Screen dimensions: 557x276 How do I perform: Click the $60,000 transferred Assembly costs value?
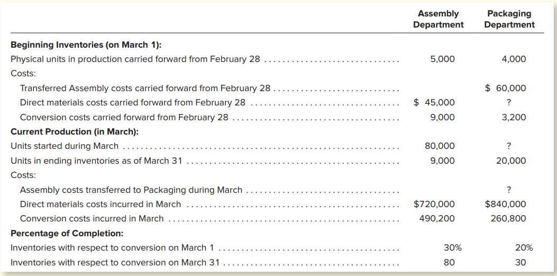506,88
